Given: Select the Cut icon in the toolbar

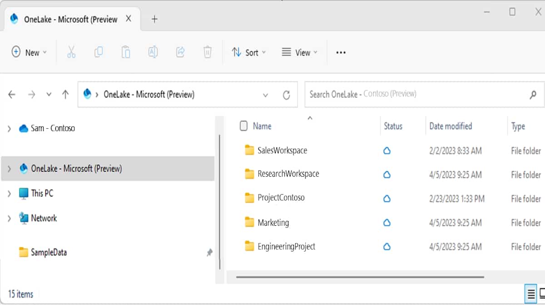Looking at the screenshot, I should tap(71, 52).
